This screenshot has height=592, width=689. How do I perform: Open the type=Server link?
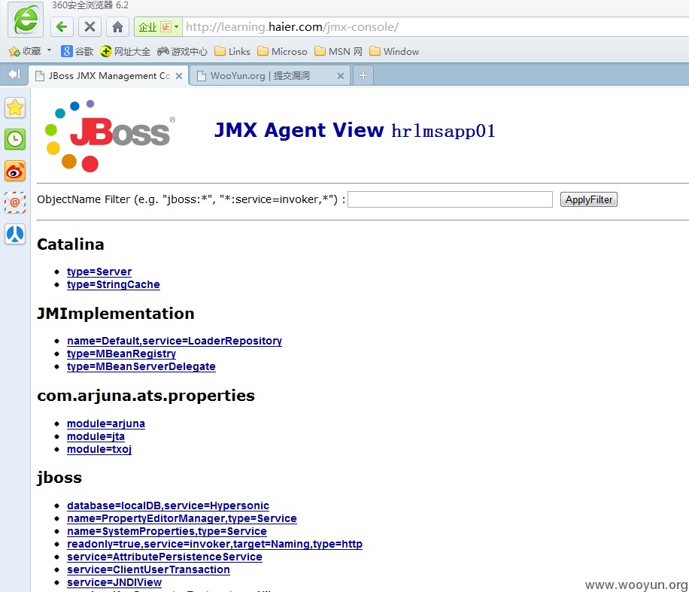tap(99, 272)
